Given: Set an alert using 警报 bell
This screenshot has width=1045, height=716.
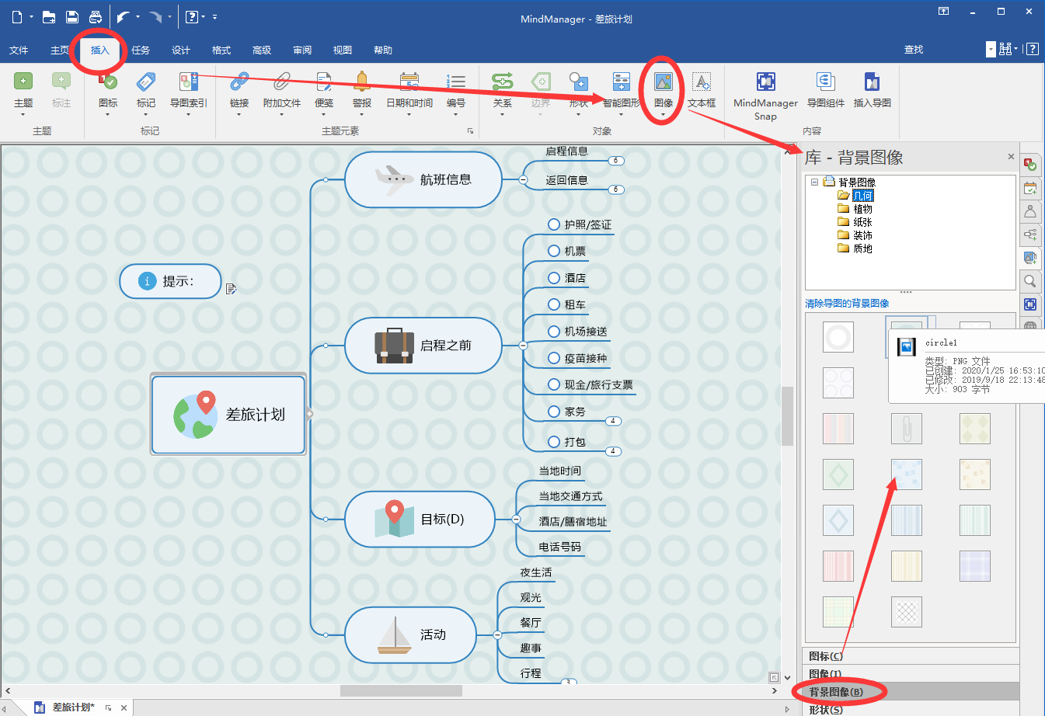Looking at the screenshot, I should [362, 89].
